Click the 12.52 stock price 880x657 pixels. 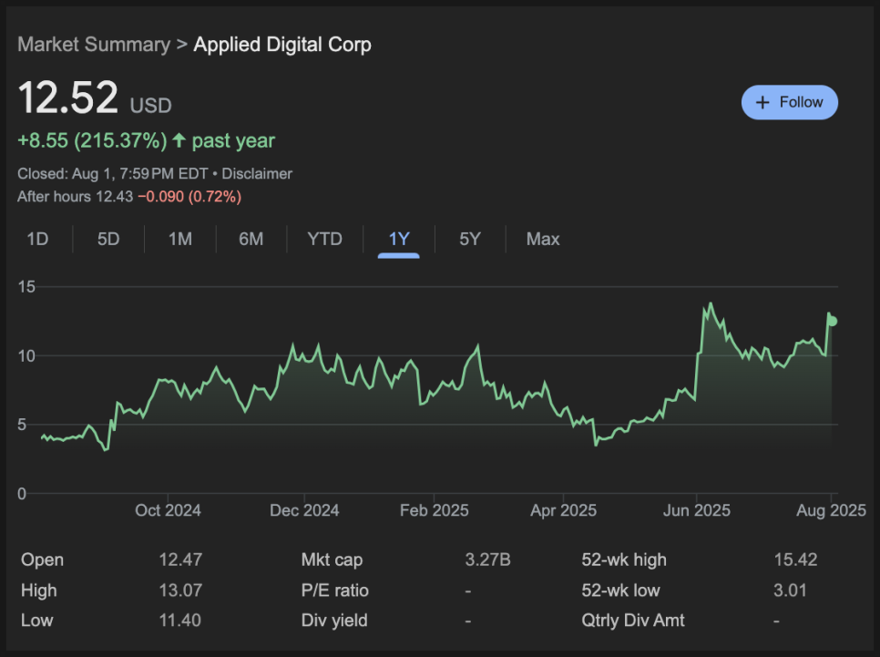(x=68, y=98)
